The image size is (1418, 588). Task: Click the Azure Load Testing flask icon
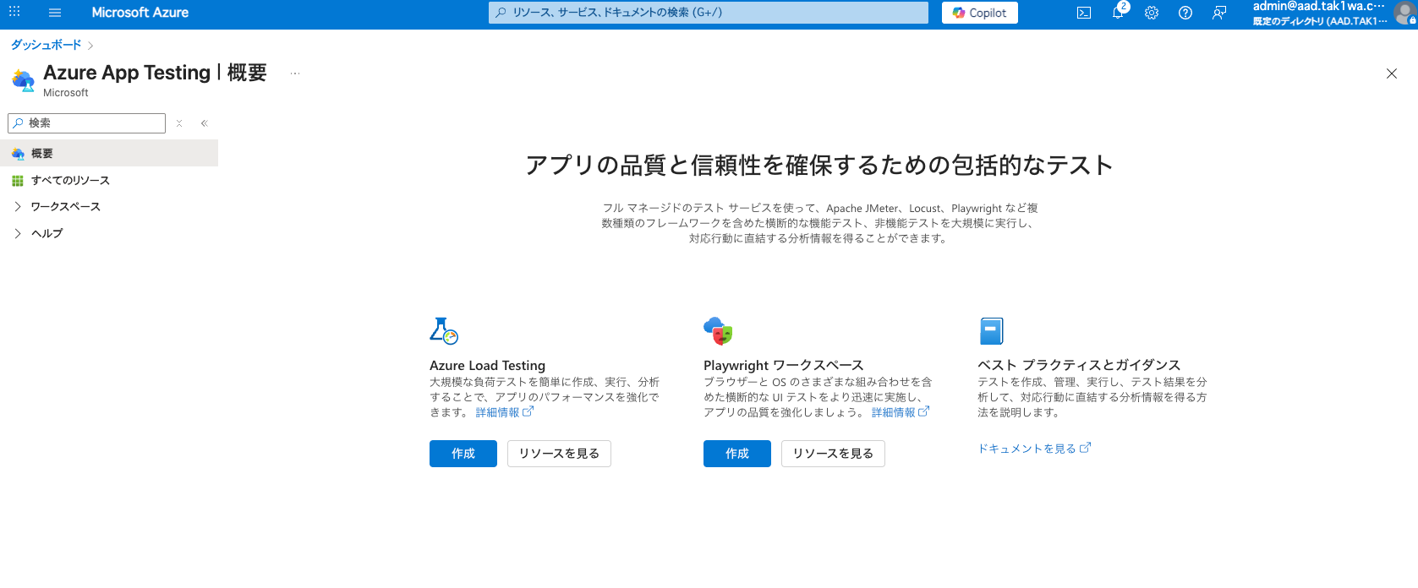444,330
